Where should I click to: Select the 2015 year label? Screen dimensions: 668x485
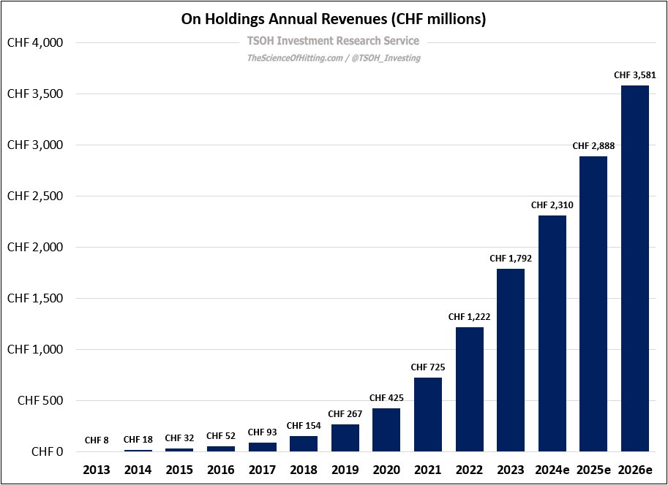pos(179,470)
